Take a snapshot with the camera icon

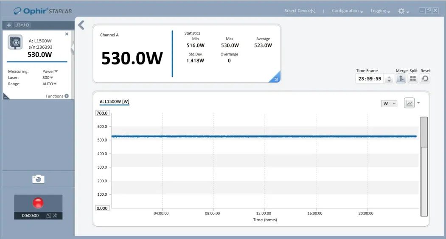(38, 179)
